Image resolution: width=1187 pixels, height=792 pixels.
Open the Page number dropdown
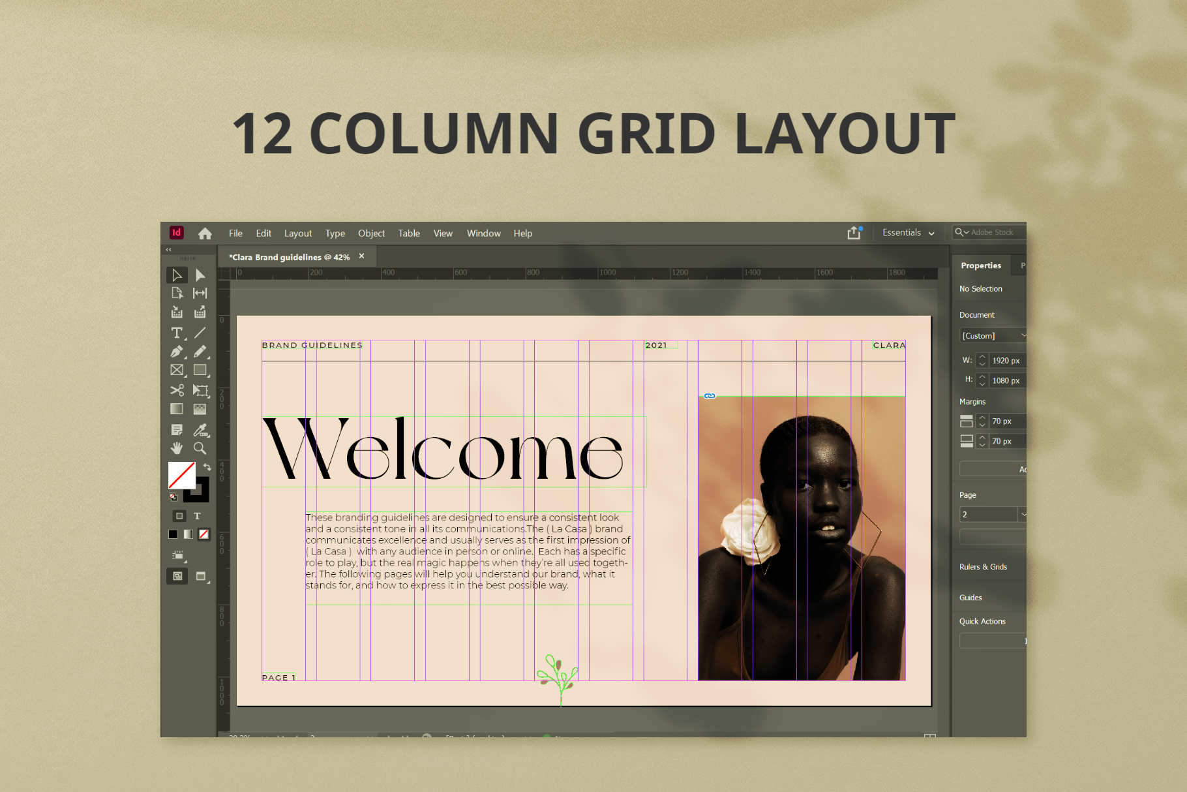click(x=1022, y=515)
